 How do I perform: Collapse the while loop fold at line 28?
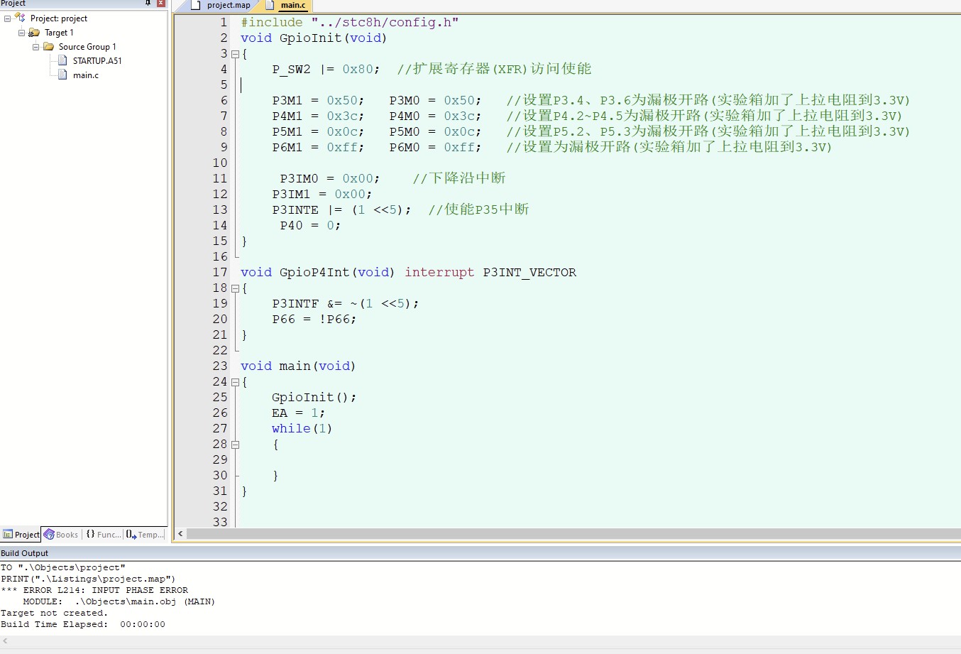pos(235,445)
